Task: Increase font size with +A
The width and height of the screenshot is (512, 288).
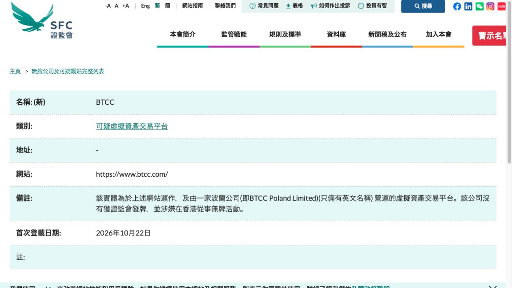Action: [x=126, y=6]
